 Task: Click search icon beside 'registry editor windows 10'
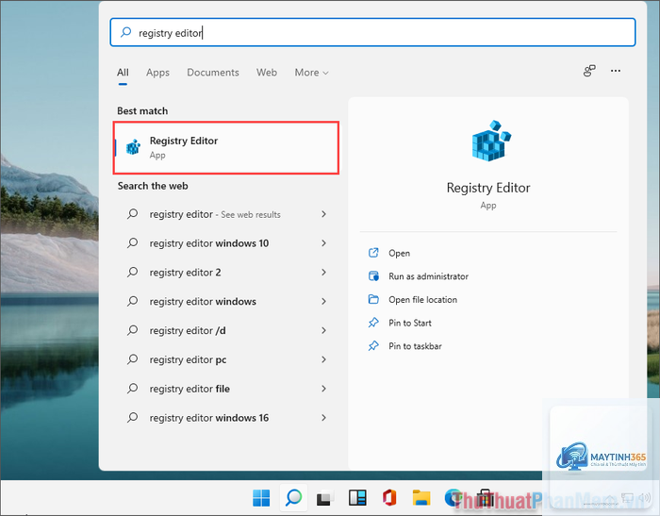133,243
